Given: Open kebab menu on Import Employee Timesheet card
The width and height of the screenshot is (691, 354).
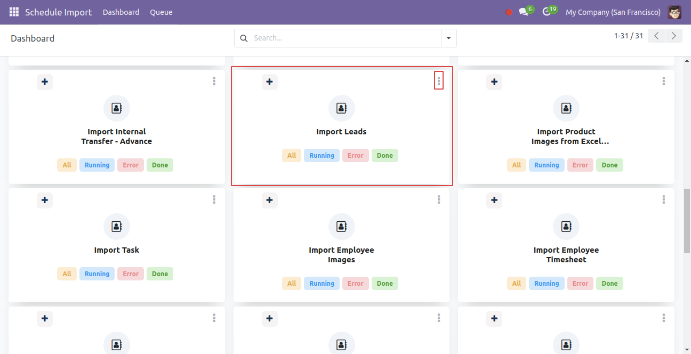Looking at the screenshot, I should point(664,199).
